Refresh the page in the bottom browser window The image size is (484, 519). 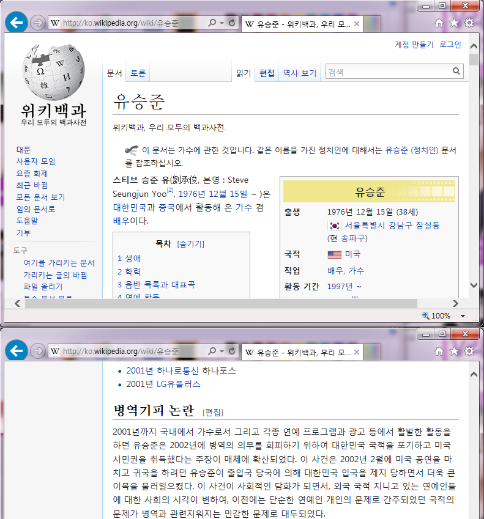(232, 351)
